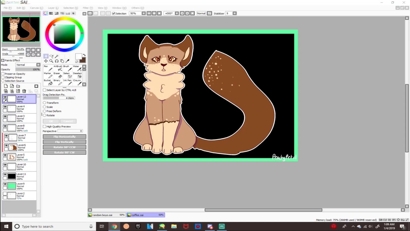Create a new linework layer
Viewport: 410px width, 231px height.
coord(12,86)
